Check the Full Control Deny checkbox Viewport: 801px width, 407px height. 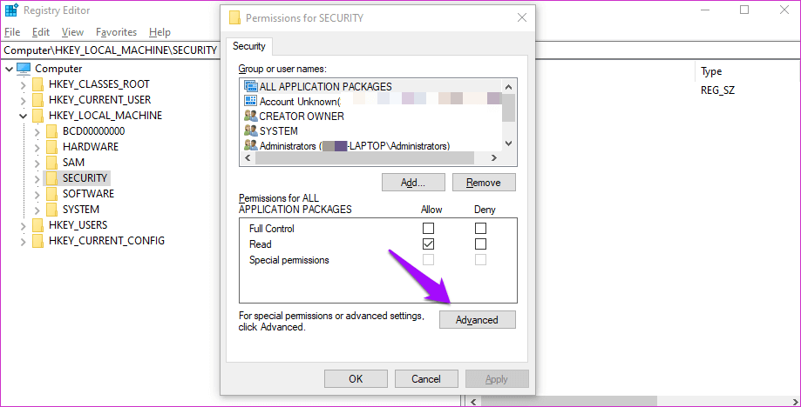(x=480, y=229)
